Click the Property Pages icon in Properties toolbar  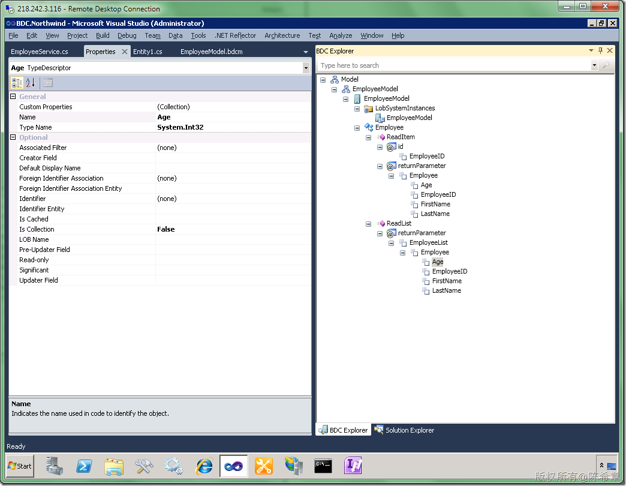[x=48, y=83]
